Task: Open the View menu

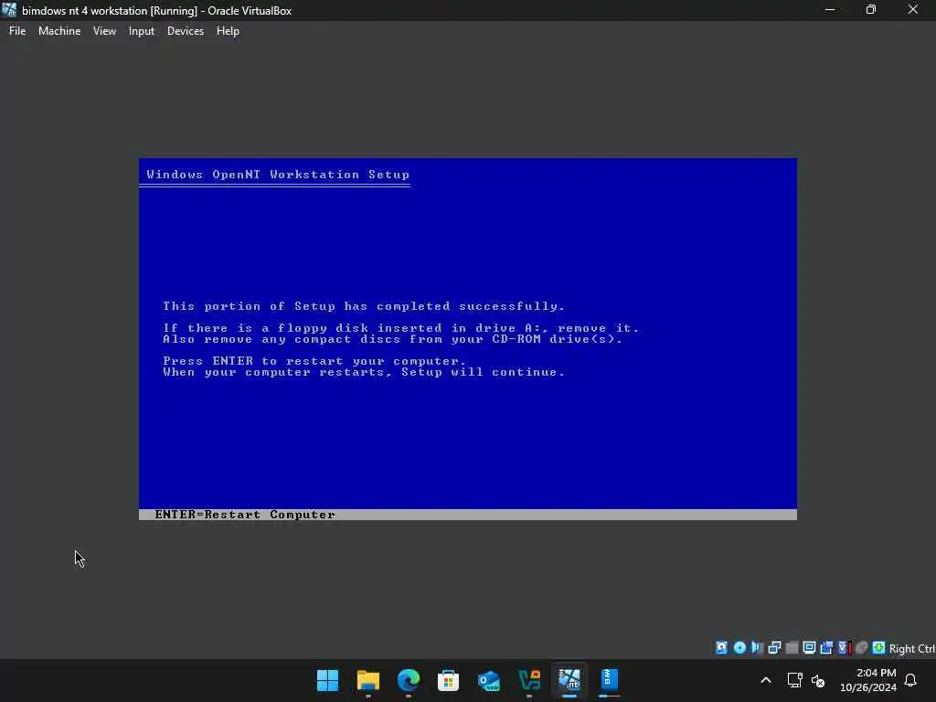Action: click(104, 31)
